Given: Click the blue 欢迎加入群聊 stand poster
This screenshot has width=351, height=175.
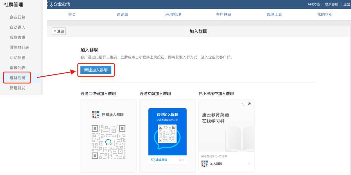Looking at the screenshot, I should tap(167, 132).
